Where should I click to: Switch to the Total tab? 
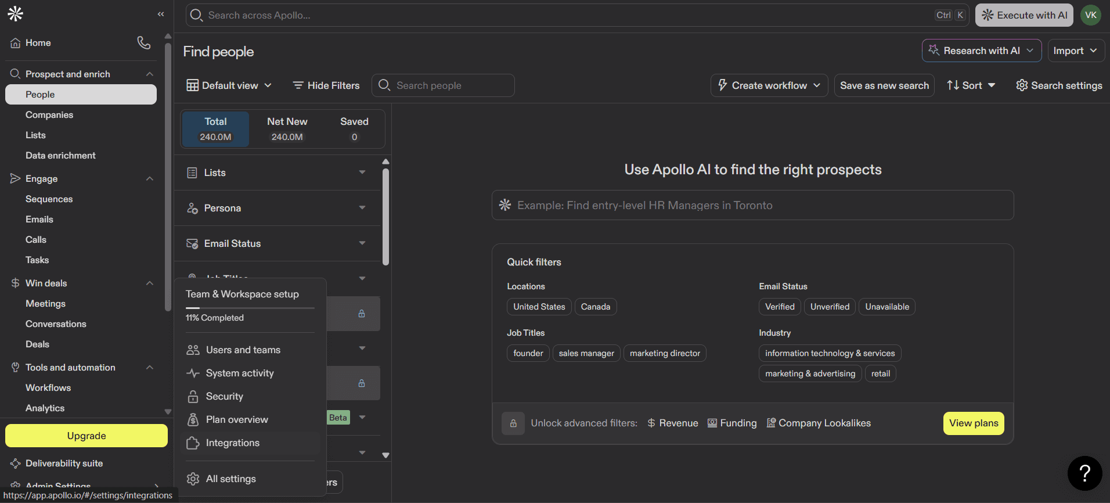click(x=215, y=129)
